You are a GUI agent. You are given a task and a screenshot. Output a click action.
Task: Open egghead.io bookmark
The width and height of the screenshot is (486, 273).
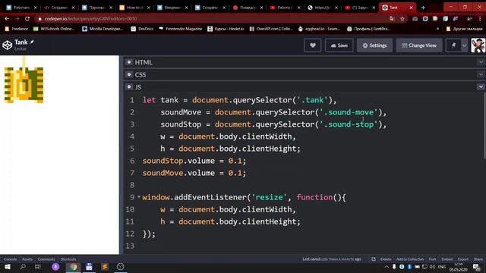click(x=319, y=29)
